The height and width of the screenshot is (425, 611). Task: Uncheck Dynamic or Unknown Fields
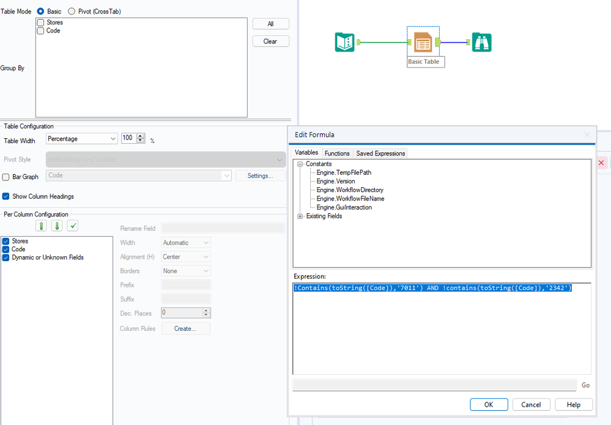[6, 257]
